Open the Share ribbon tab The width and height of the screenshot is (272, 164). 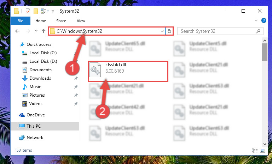61,21
